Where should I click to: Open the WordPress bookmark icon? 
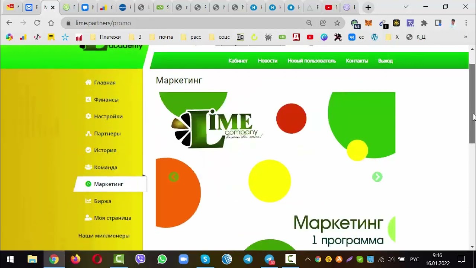coord(374,37)
